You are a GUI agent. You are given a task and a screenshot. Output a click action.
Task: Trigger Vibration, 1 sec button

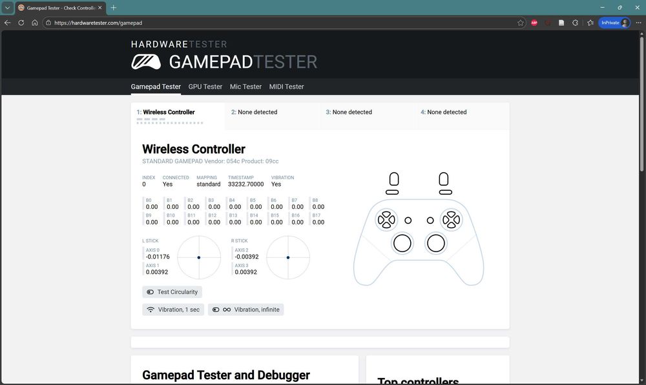tap(173, 310)
